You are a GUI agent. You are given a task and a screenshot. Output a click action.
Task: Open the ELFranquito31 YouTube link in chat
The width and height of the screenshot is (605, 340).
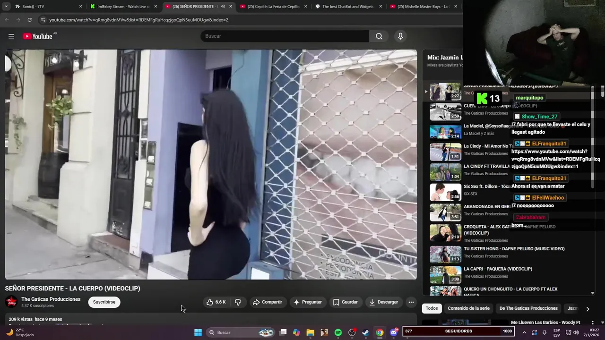pos(555,159)
